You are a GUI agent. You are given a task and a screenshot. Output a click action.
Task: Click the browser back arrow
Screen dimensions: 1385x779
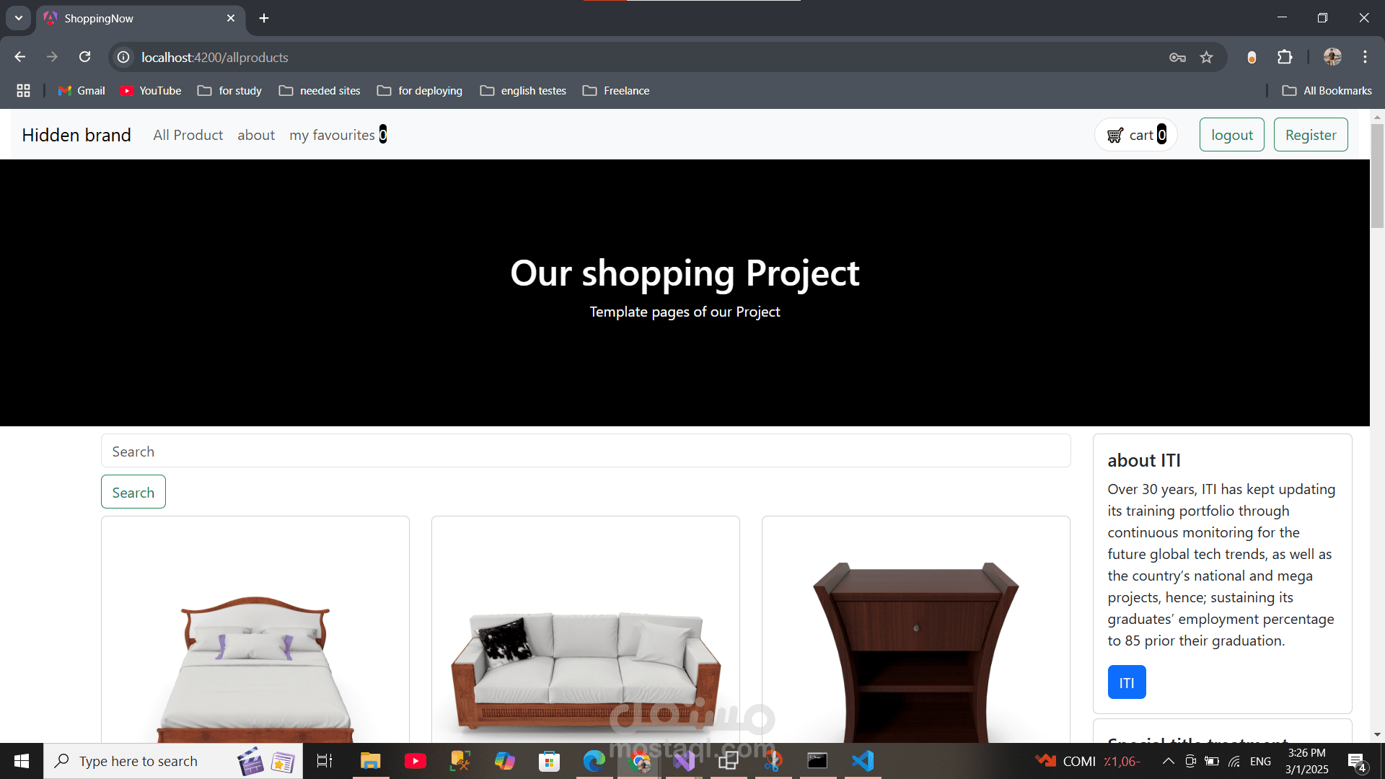pos(20,57)
